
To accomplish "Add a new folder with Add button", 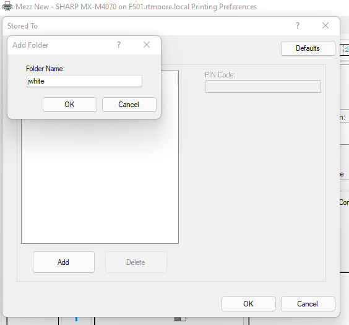I will click(64, 262).
